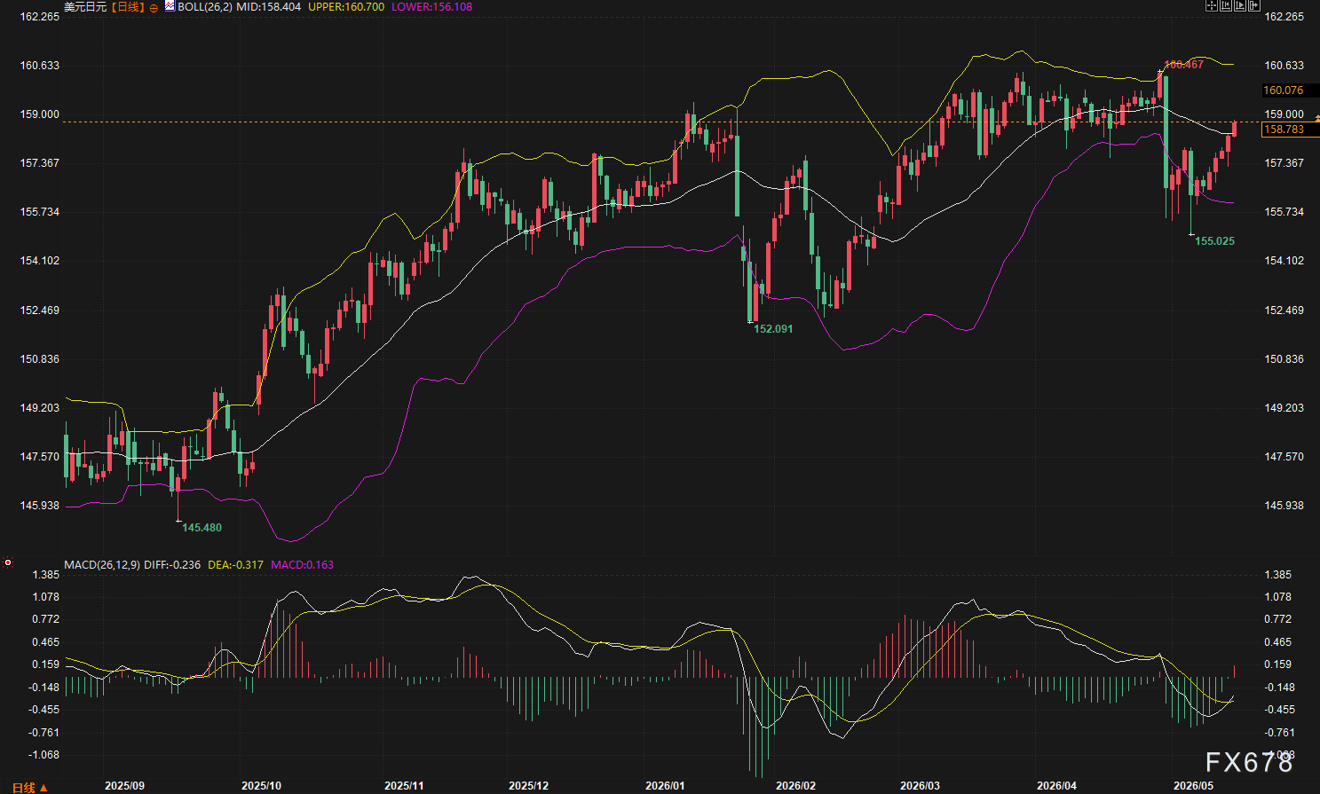Viewport: 1320px width, 794px height.
Task: Click the 2026/05 date label on time axis
Action: (1193, 786)
